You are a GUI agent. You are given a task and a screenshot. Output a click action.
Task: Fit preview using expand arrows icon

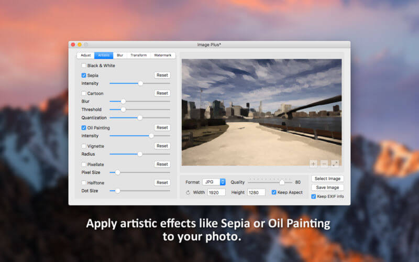click(x=335, y=163)
